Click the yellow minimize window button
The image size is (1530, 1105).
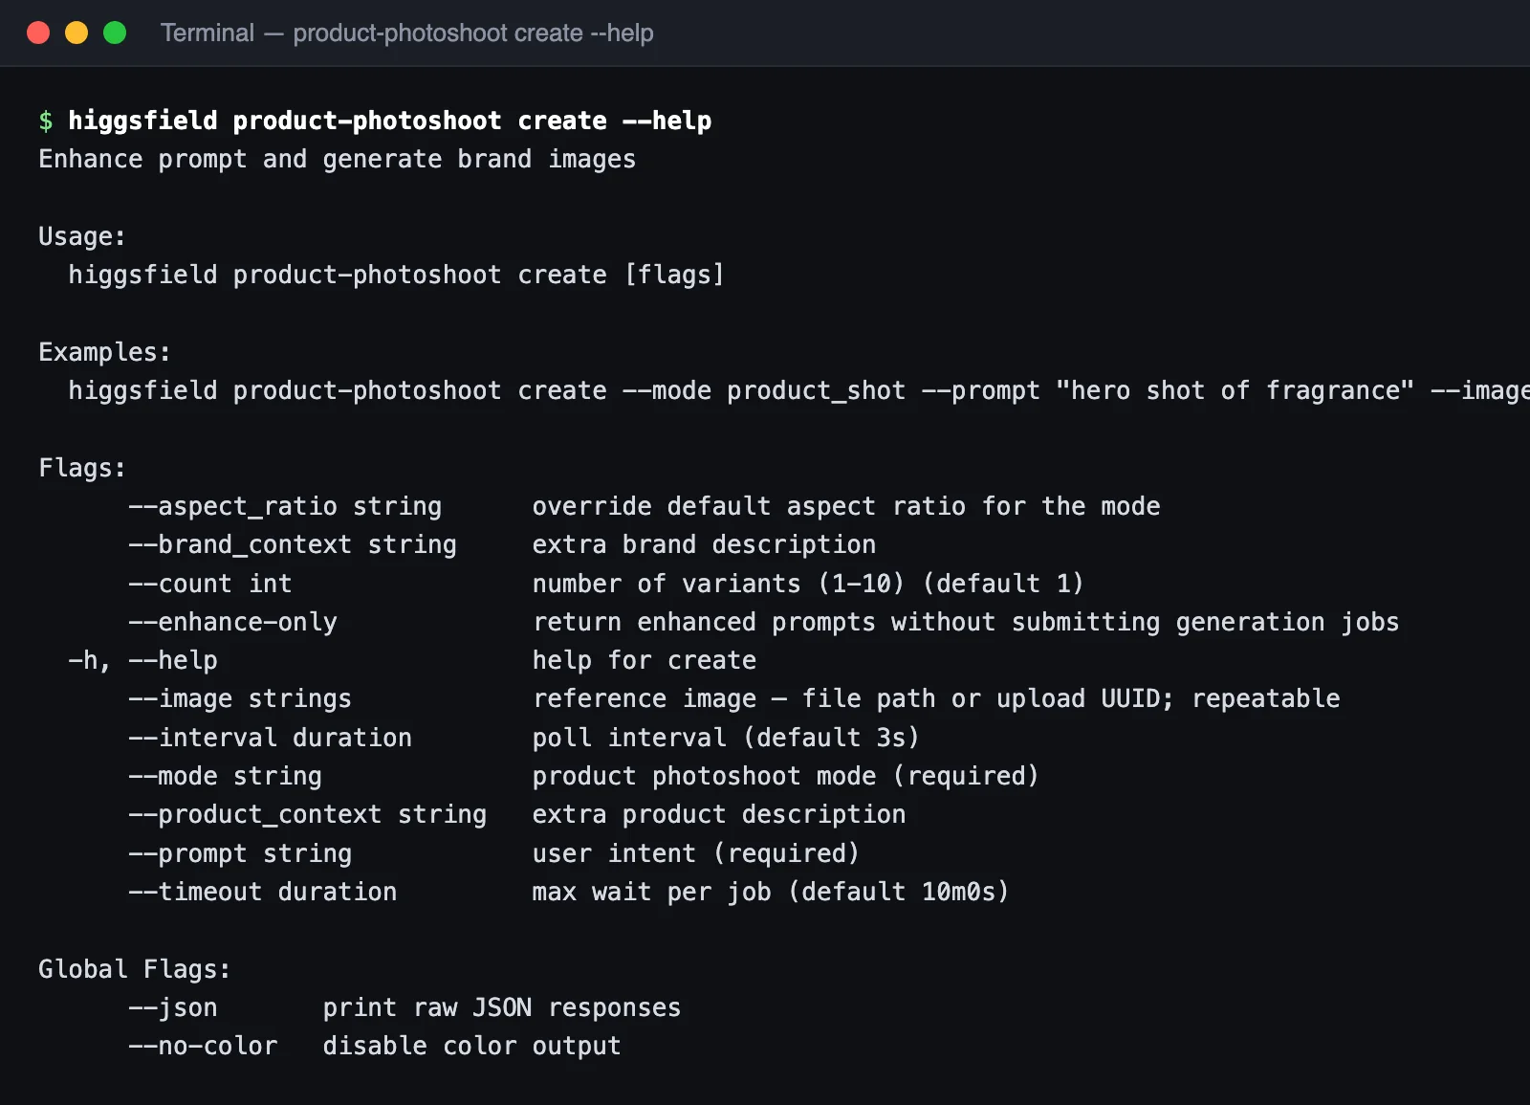(x=76, y=33)
